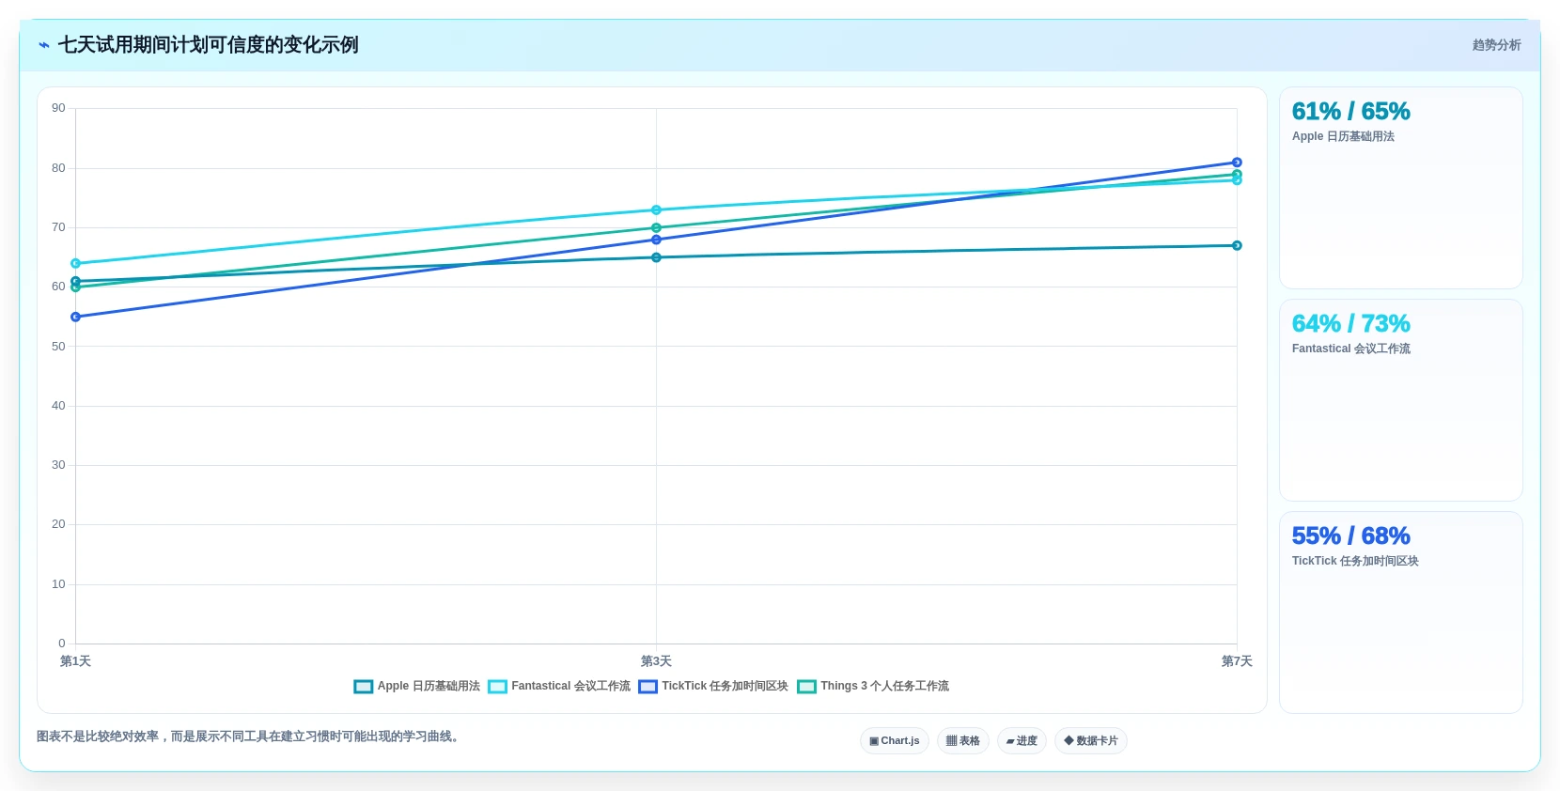
Task: Click the Apple 日历 data point at 第3天
Action: click(656, 257)
